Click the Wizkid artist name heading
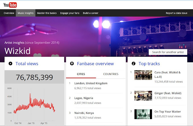This screenshot has height=126, width=193. [x=17, y=51]
